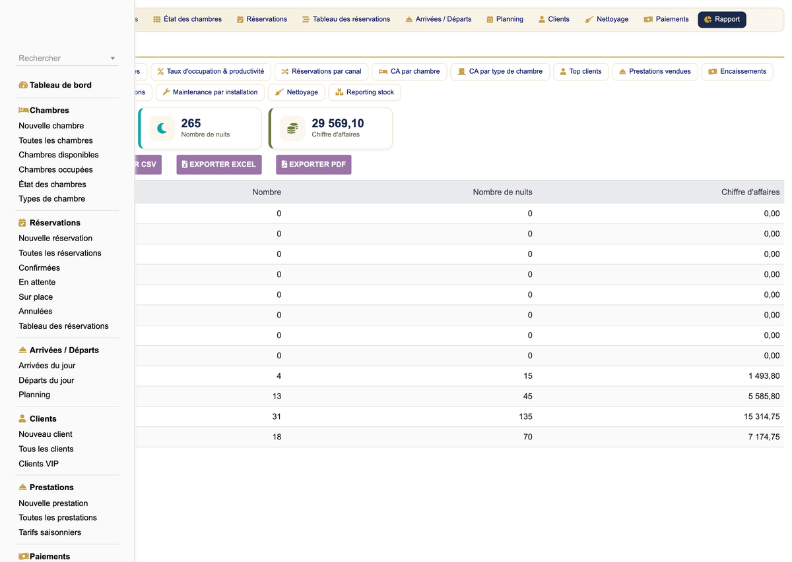Click the Tableau de bord gauge icon
Viewport: 792px width, 562px height.
[23, 85]
